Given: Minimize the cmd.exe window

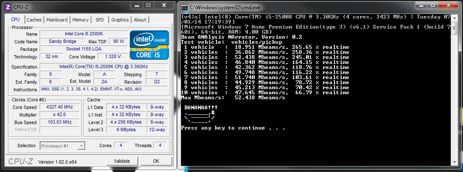Looking at the screenshot, I should pos(420,5).
